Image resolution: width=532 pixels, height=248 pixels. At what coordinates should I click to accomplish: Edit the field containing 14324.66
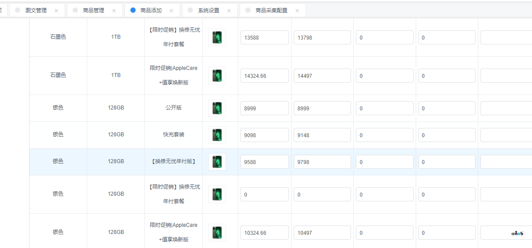(265, 76)
